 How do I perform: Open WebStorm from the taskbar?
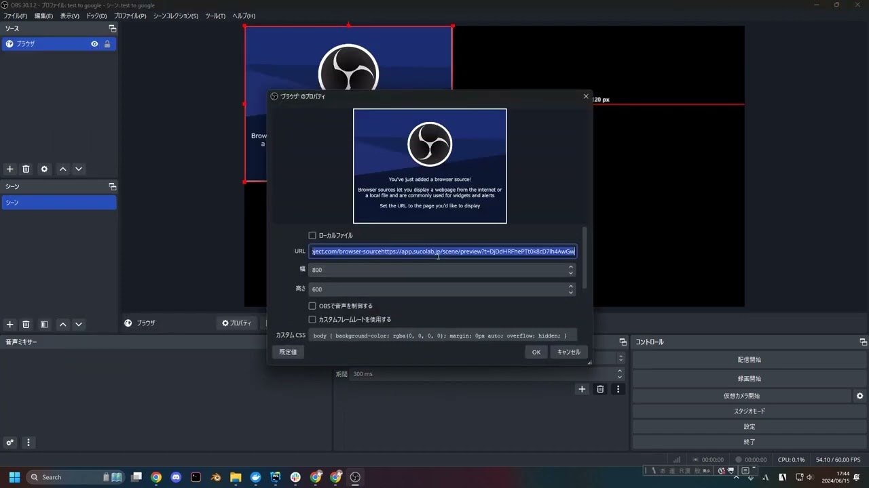(x=276, y=477)
